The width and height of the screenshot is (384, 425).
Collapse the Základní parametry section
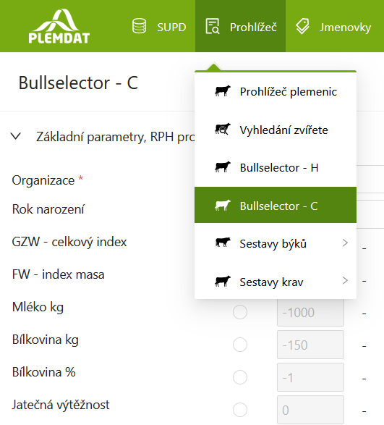[16, 136]
